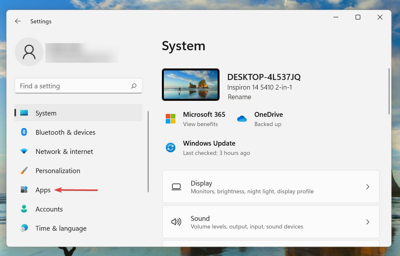
Task: Click the 'Backed up' status text
Action: (x=268, y=124)
